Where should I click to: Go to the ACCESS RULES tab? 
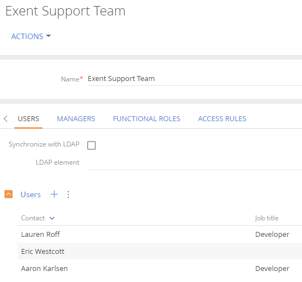pos(222,119)
